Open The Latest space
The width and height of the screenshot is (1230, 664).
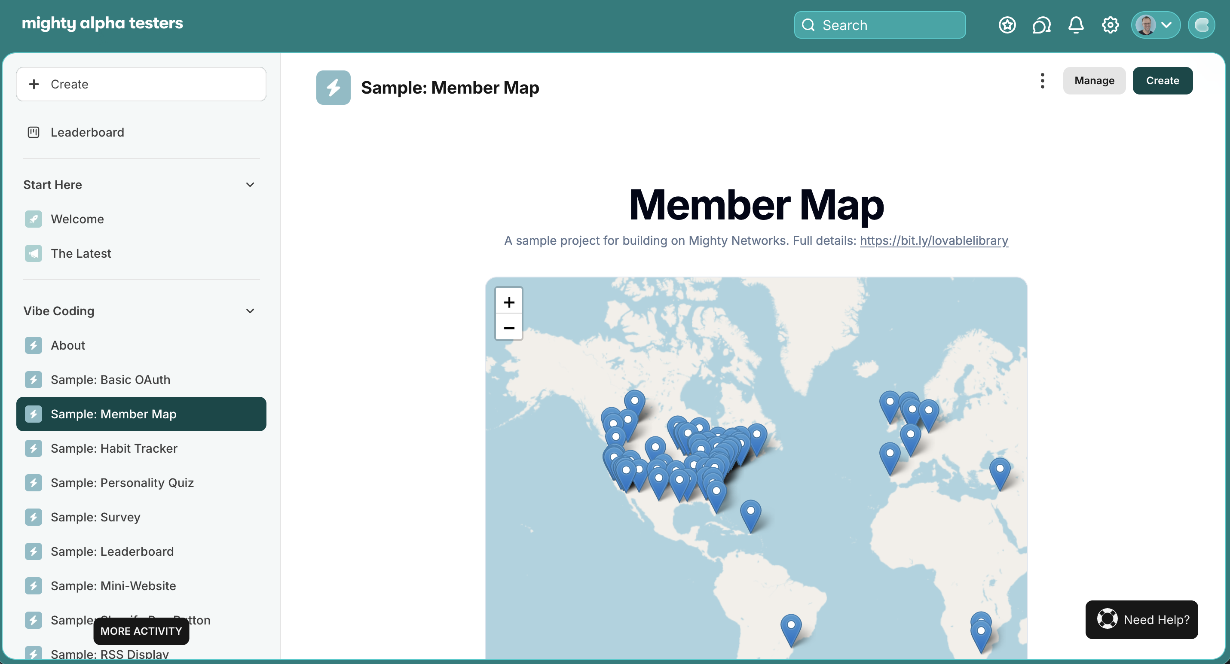[x=141, y=253]
